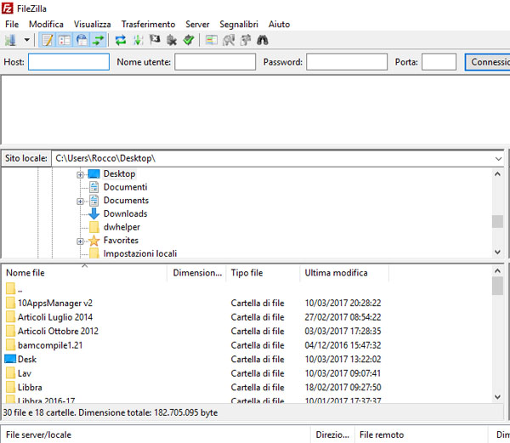
Task: Toggle synchronized browsing icon
Action: point(246,40)
